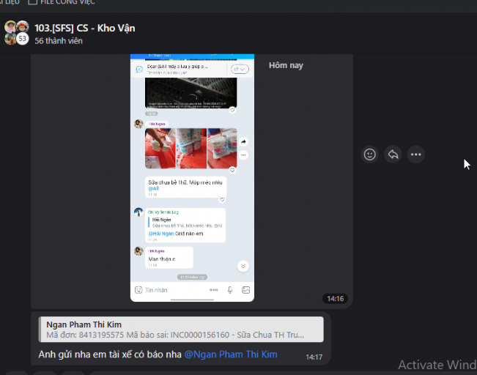
Task: Open the @Ngan Pham Thi Kim mention
Action: point(231,354)
